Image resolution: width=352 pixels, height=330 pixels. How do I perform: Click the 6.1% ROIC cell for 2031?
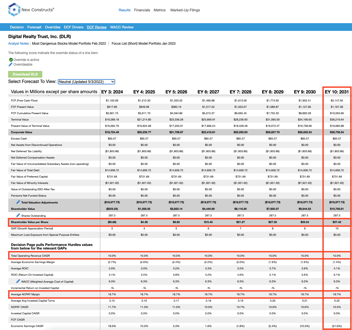pos(337,275)
